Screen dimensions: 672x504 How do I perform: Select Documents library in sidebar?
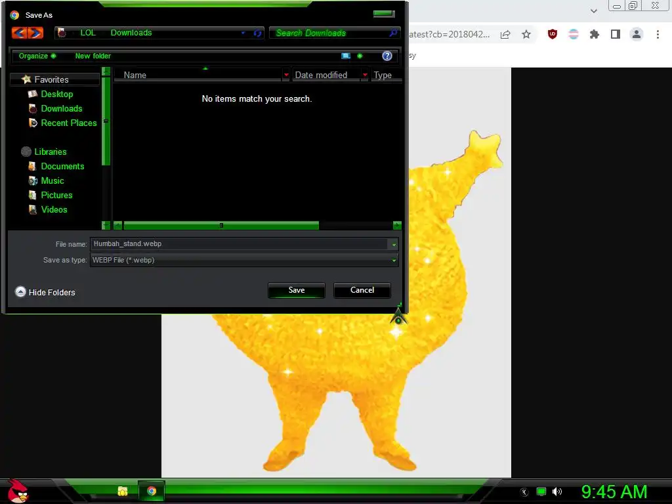[62, 166]
